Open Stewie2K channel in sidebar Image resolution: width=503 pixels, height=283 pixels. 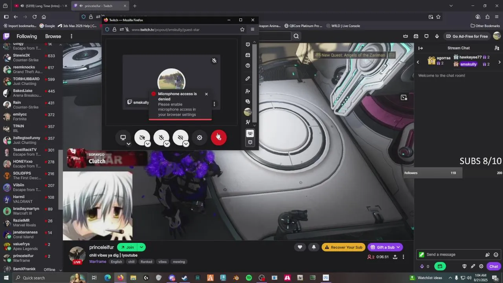(x=31, y=58)
